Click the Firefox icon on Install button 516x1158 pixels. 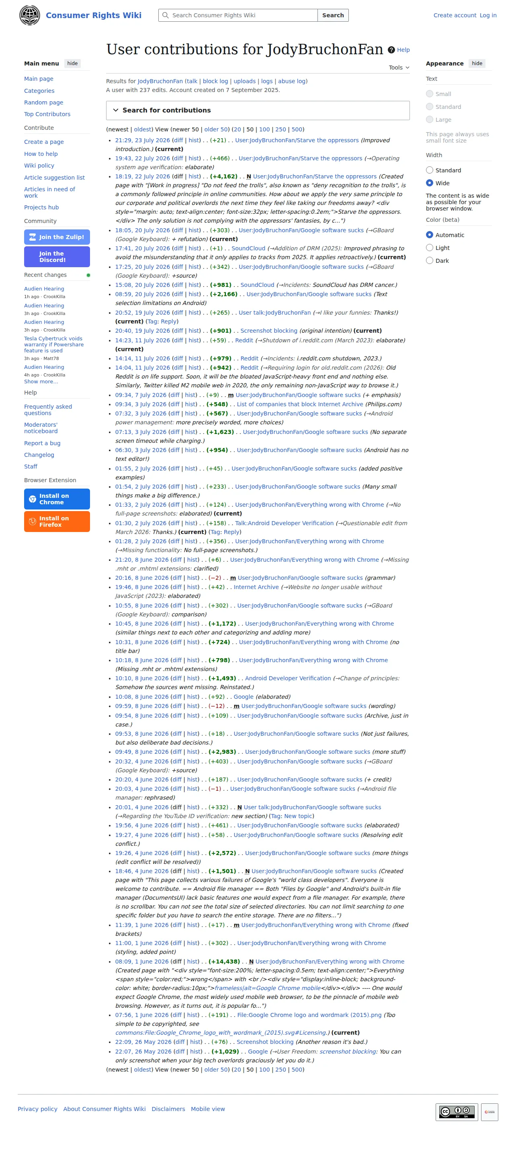click(x=33, y=522)
